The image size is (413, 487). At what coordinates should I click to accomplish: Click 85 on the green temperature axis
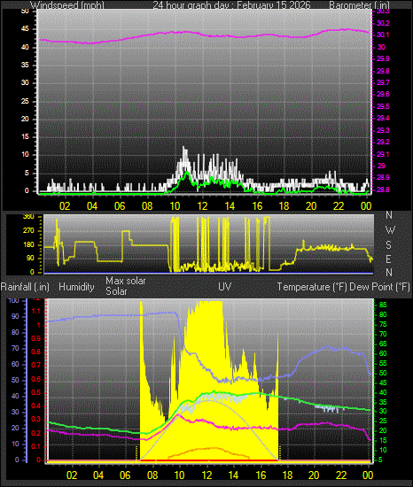click(x=383, y=305)
